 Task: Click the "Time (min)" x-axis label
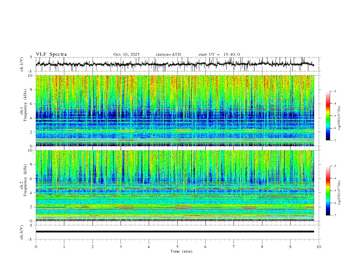[181, 251]
